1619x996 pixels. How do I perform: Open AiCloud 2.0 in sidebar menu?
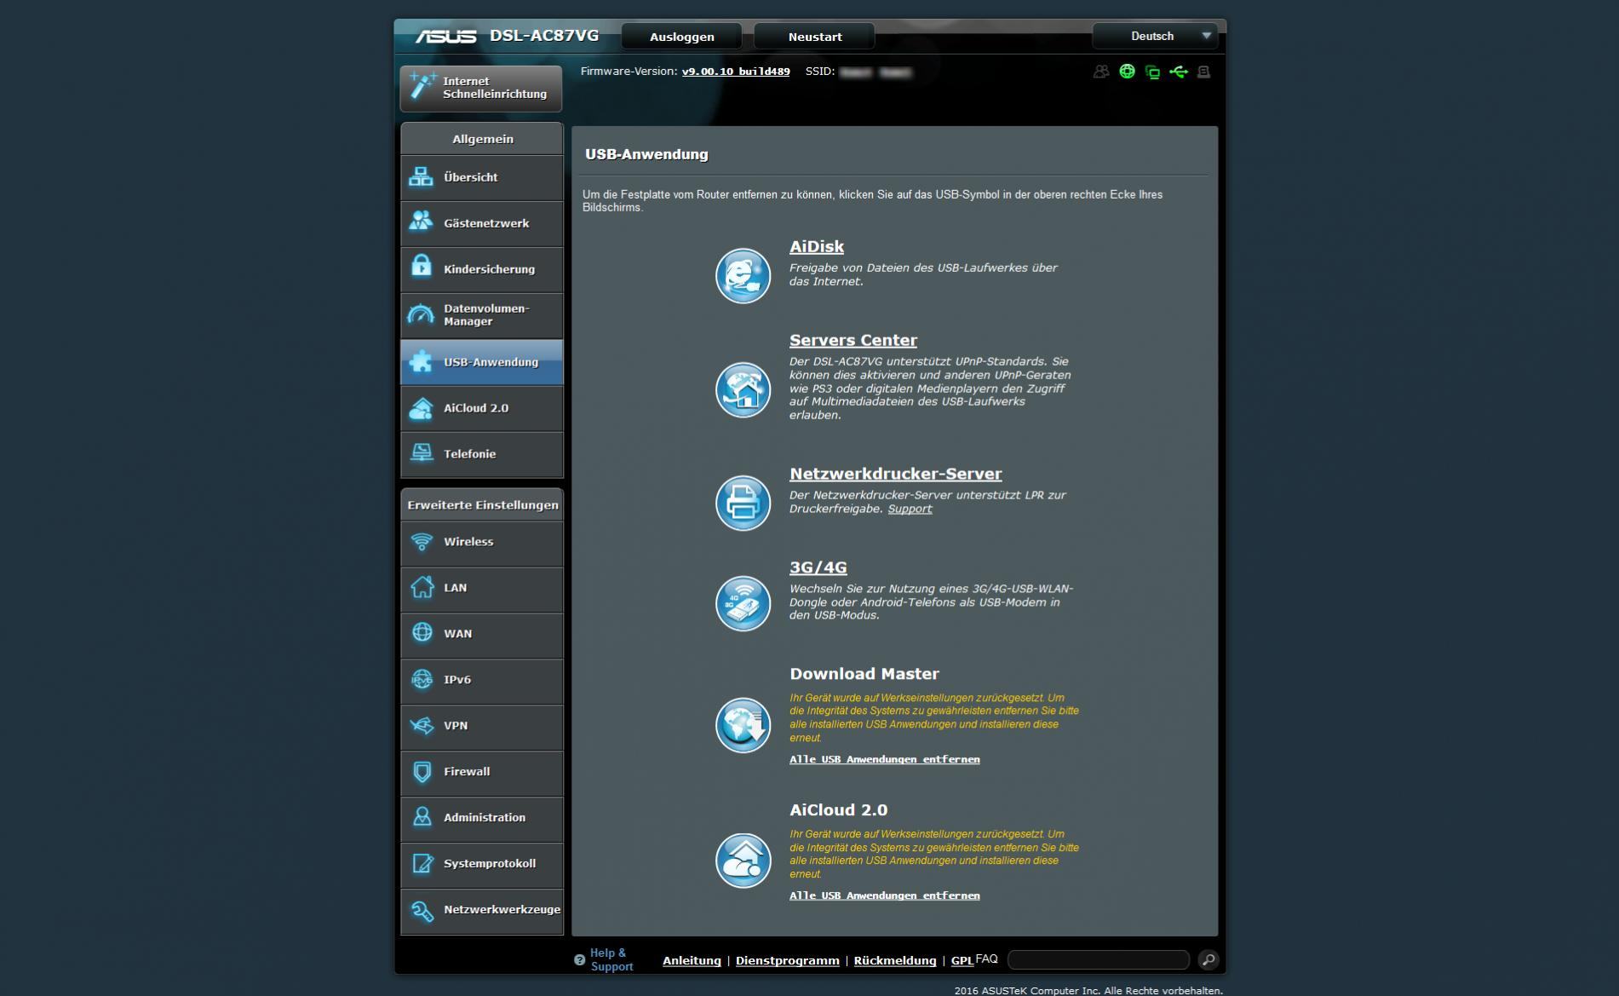482,408
